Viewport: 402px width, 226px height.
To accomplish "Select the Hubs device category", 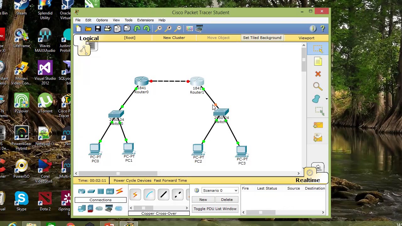I will coord(100,191).
